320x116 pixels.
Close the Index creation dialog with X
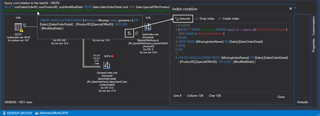[291, 9]
